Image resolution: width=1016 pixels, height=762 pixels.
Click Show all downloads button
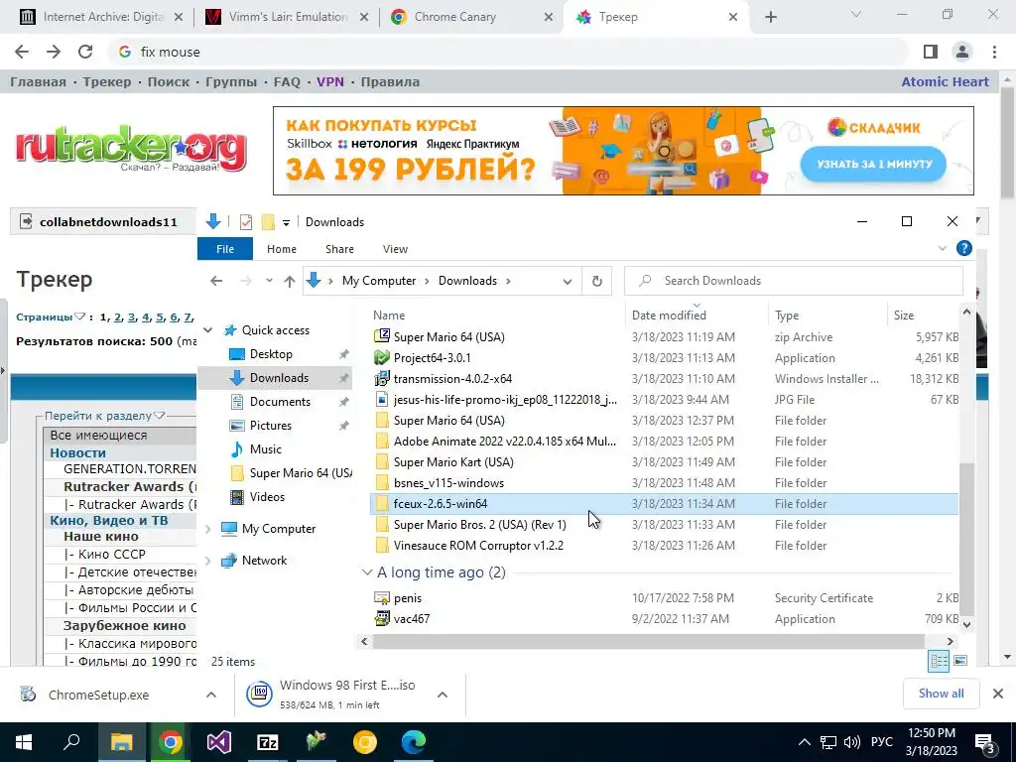coord(942,694)
